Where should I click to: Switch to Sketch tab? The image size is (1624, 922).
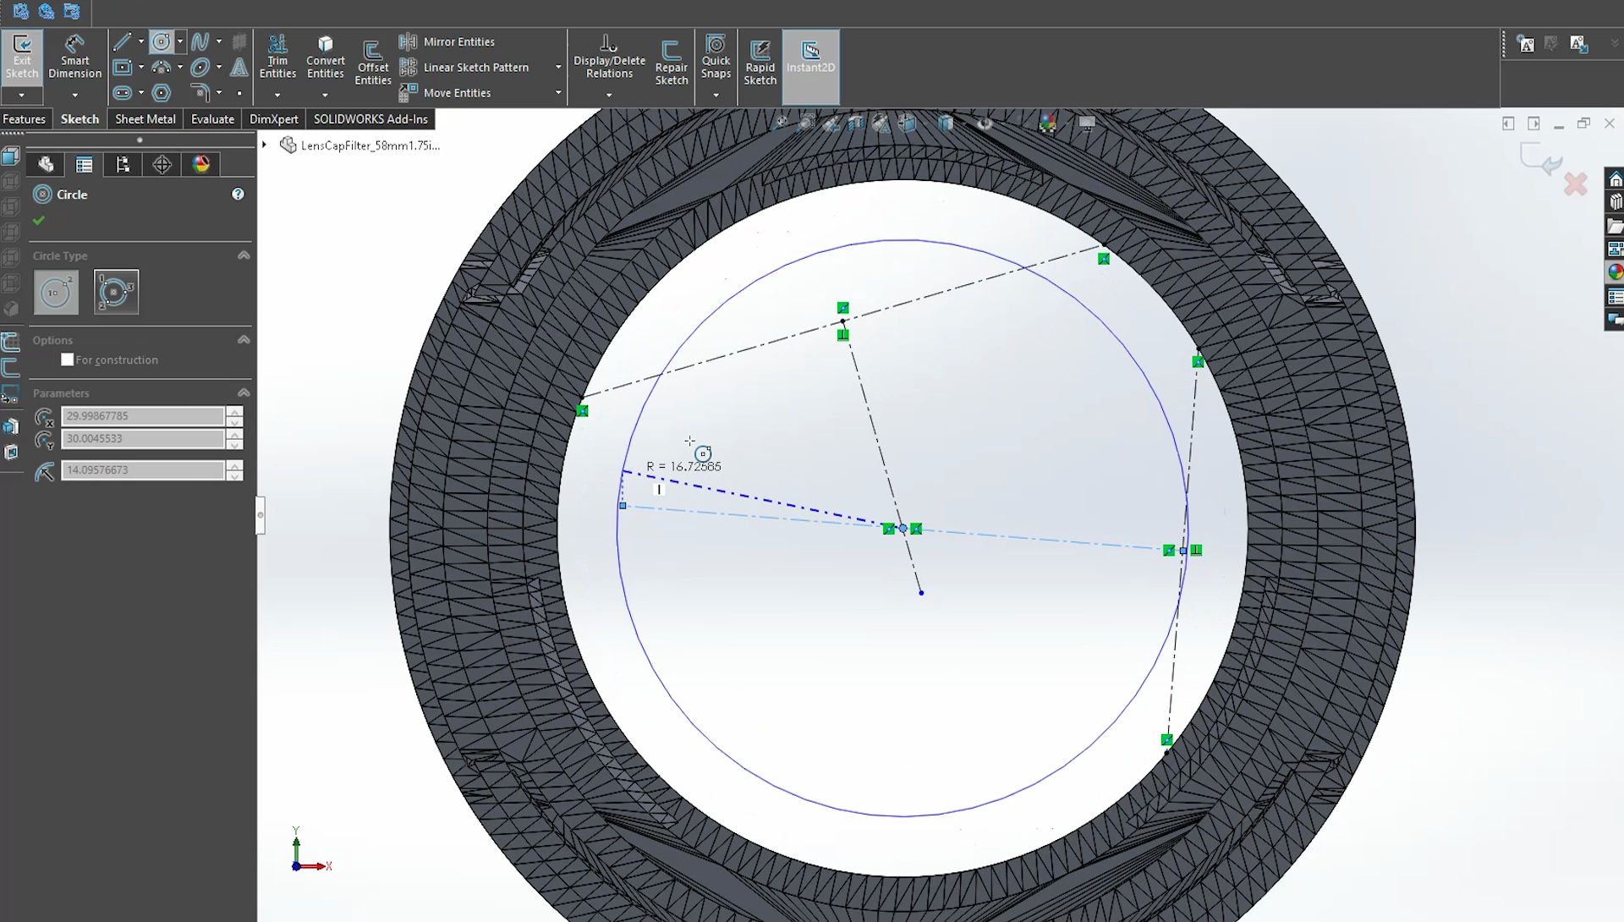(80, 119)
